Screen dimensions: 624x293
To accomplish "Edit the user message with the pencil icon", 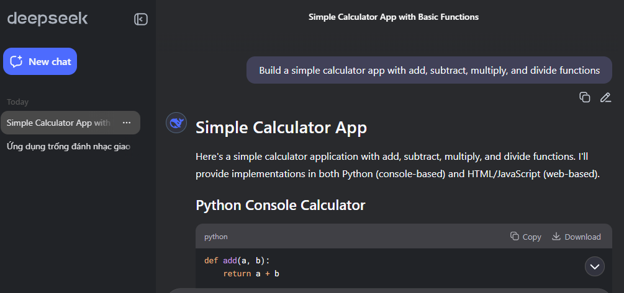I will [x=605, y=97].
